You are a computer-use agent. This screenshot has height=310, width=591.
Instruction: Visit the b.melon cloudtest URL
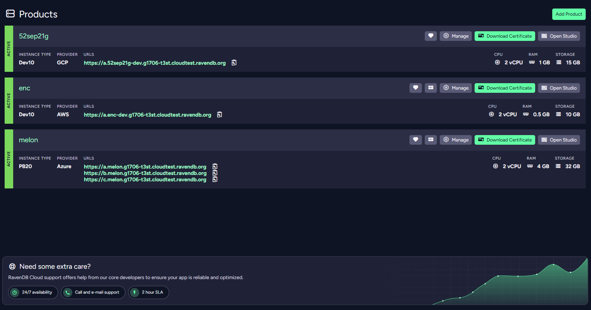click(x=145, y=173)
